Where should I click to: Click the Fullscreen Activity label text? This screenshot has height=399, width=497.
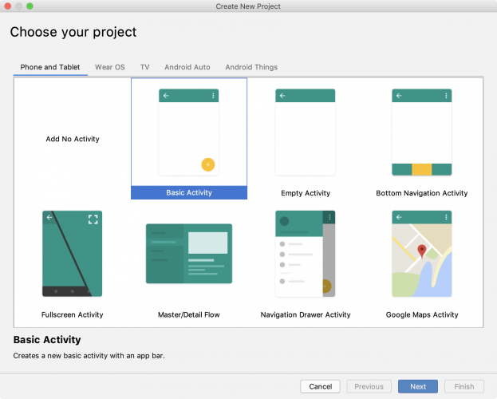click(73, 314)
